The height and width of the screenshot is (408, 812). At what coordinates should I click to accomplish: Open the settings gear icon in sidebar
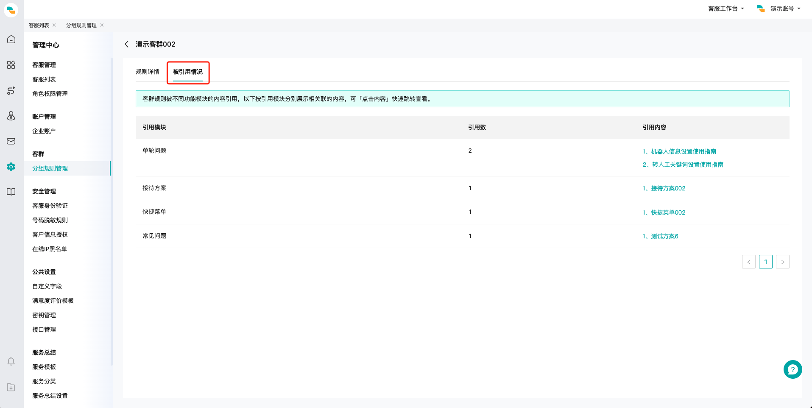click(x=11, y=167)
